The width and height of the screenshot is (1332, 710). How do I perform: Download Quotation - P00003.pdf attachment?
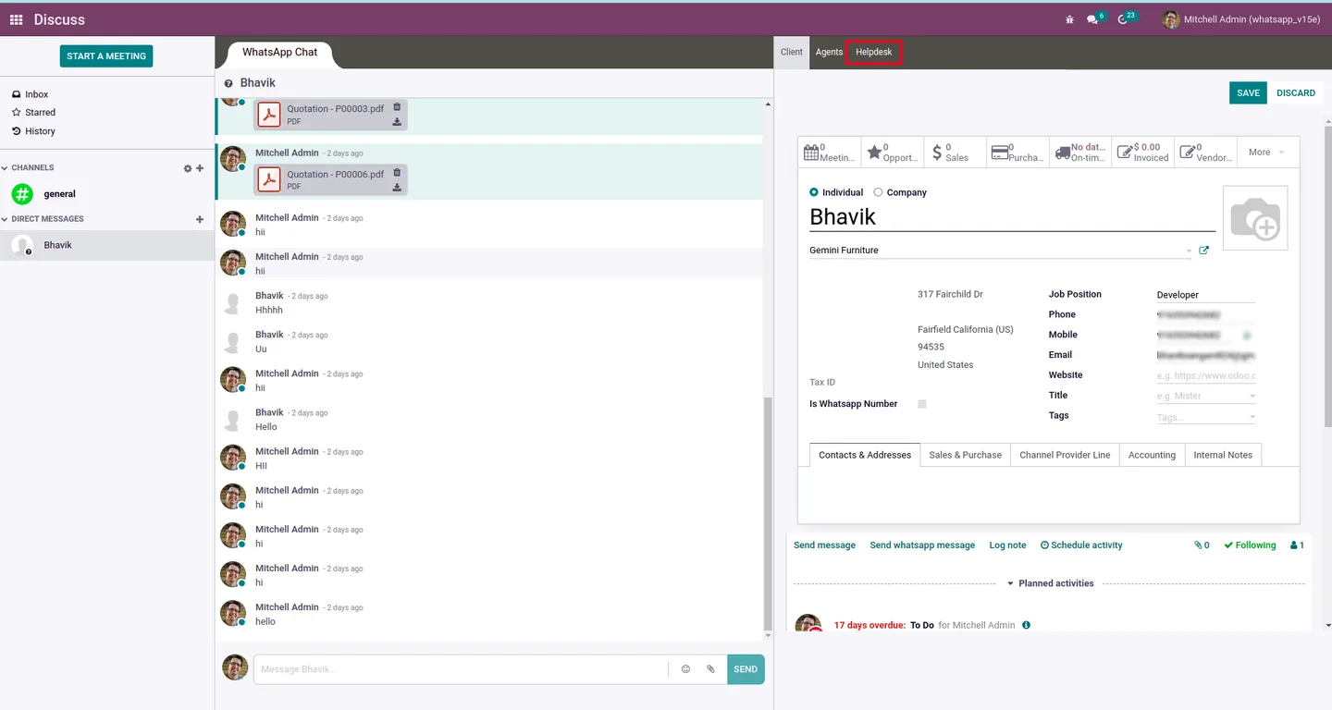coord(397,121)
